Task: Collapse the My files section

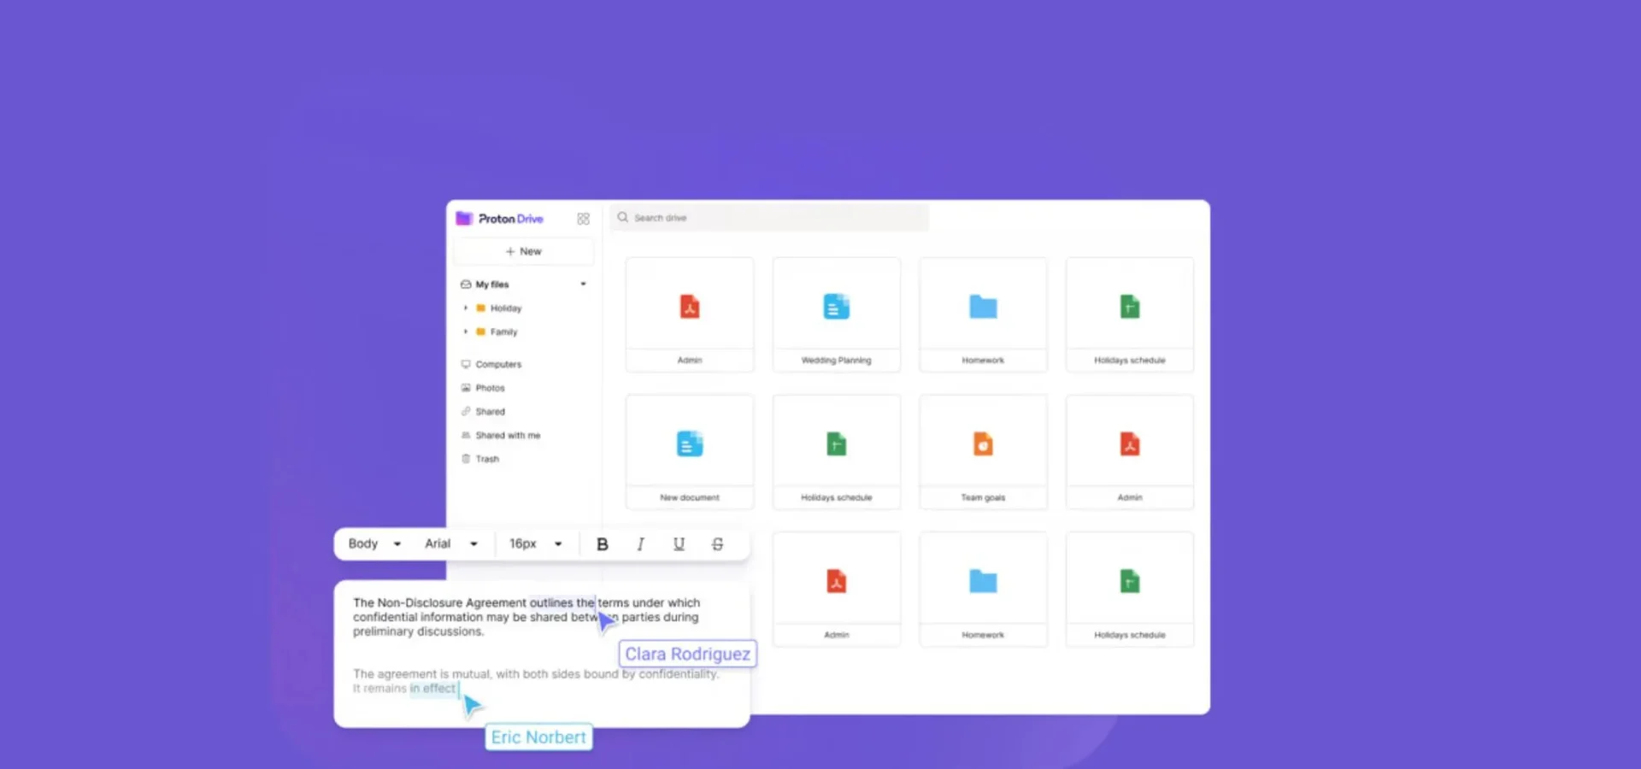Action: click(583, 284)
